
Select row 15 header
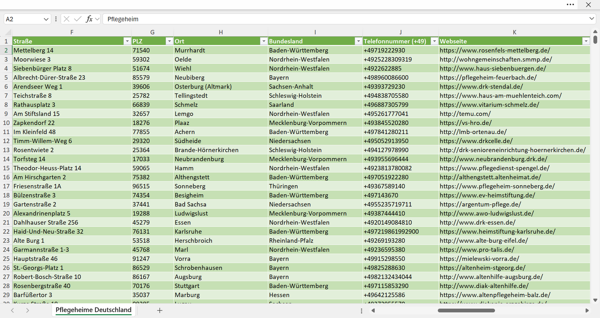point(6,168)
